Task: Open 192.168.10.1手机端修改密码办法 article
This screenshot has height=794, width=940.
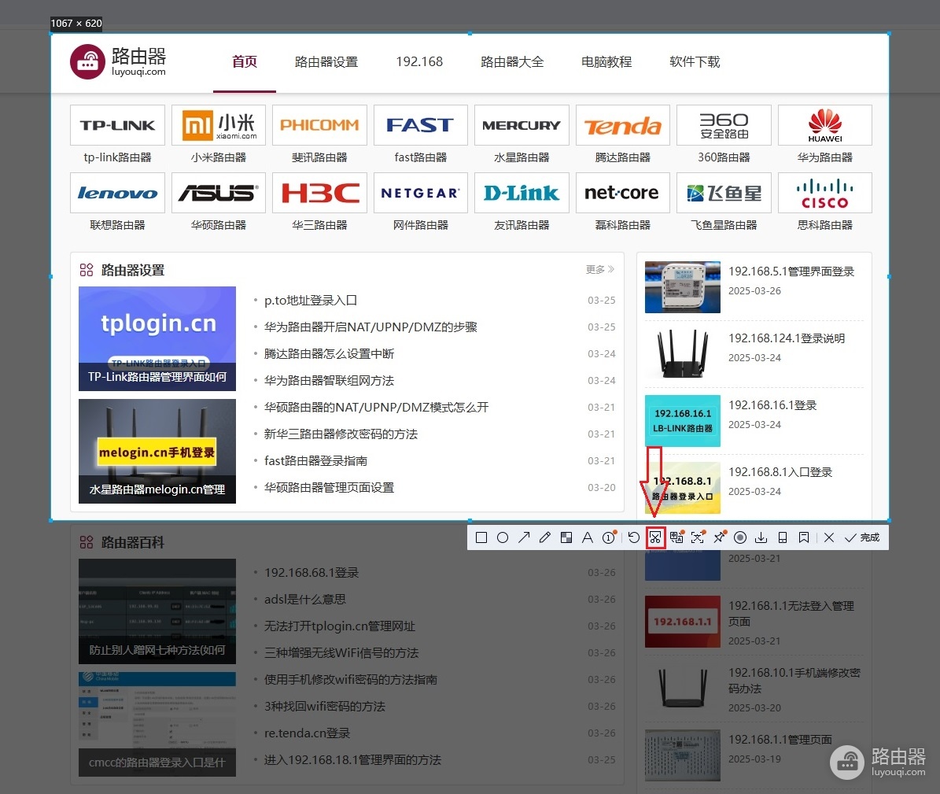Action: click(794, 681)
